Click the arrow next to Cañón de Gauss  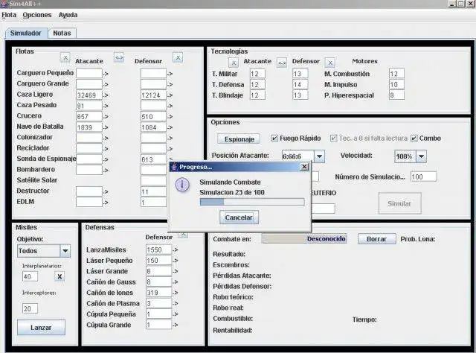click(176, 282)
